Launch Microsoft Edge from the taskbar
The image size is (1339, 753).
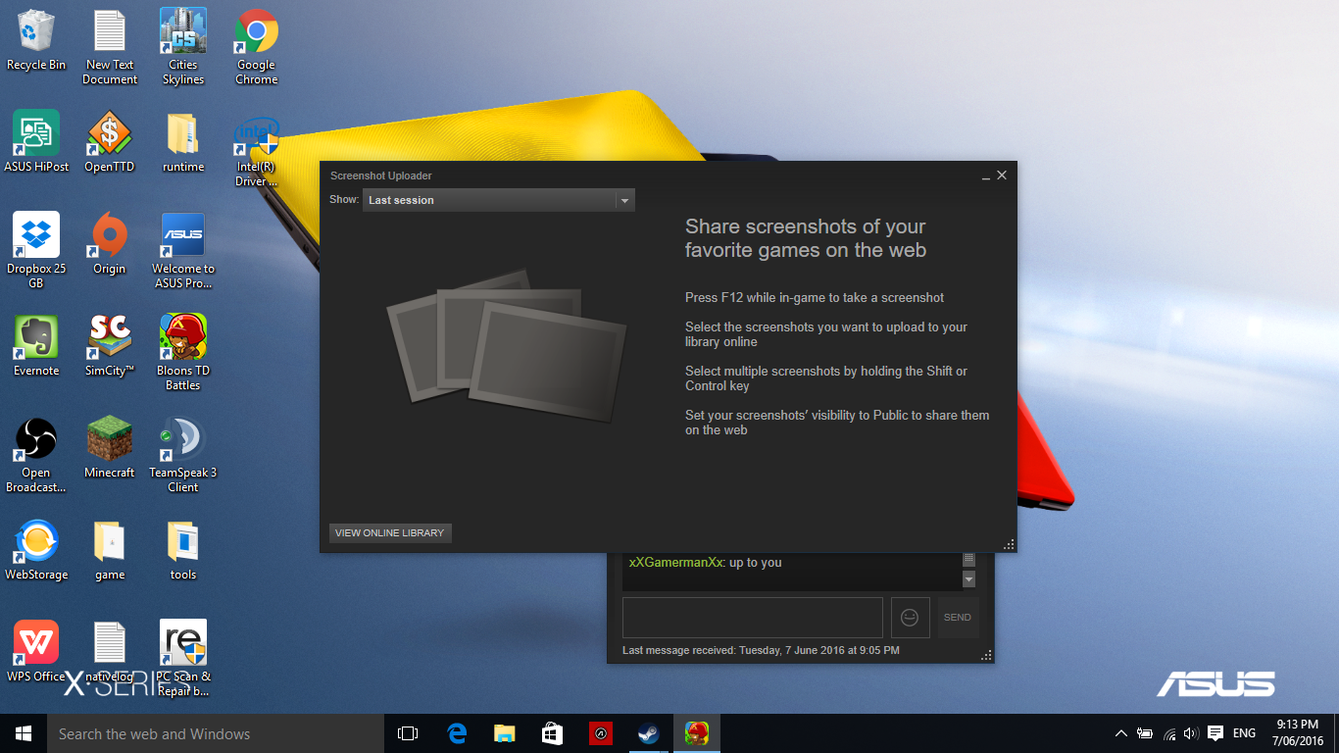pos(457,733)
